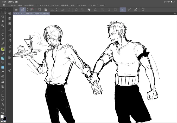Screen dimensions: 177x123
Task: Open the Sub Tool palette icon
Action: tap(10, 30)
